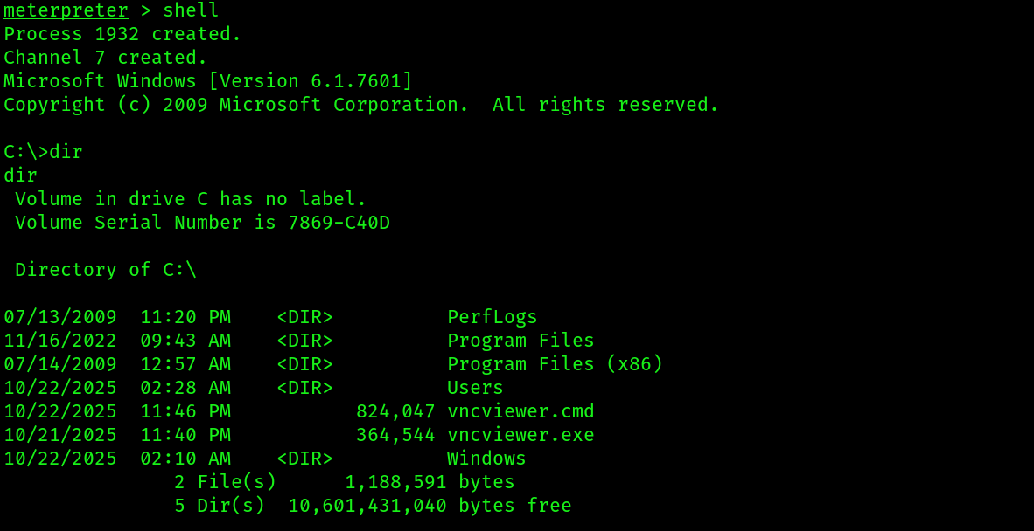1034x531 pixels.
Task: Click the Microsoft copyright line
Action: 360,106
